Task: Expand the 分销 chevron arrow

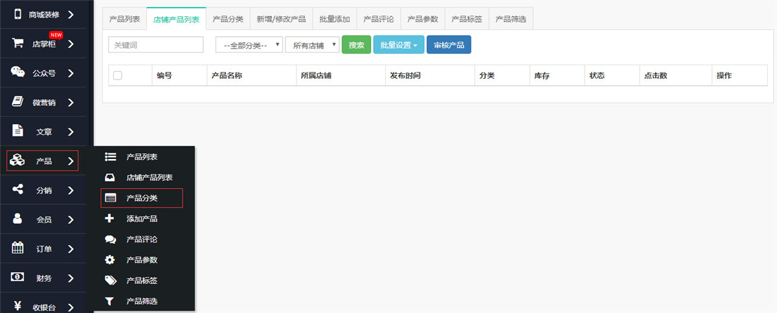Action: pos(71,190)
